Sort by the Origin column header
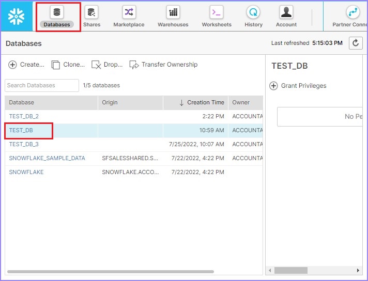Screen dimensions: 368x281 [x=130, y=102]
